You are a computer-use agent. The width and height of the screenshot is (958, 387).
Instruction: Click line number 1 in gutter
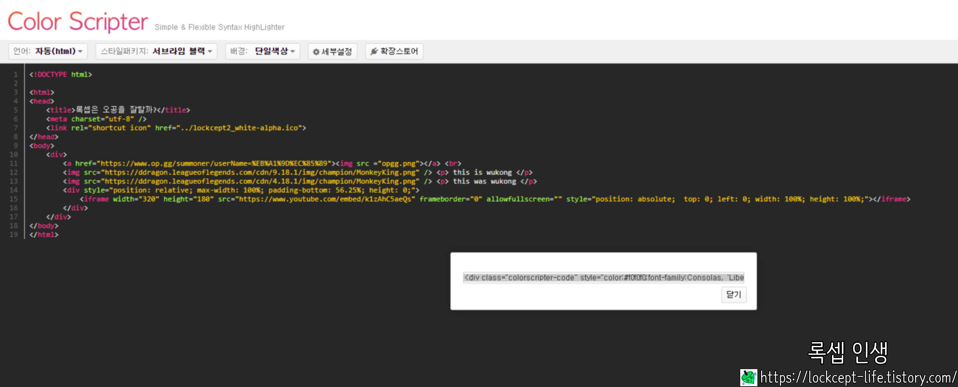16,74
